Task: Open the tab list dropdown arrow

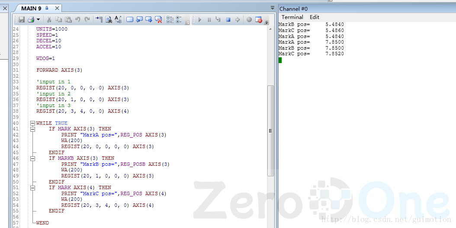Action: tap(273, 8)
